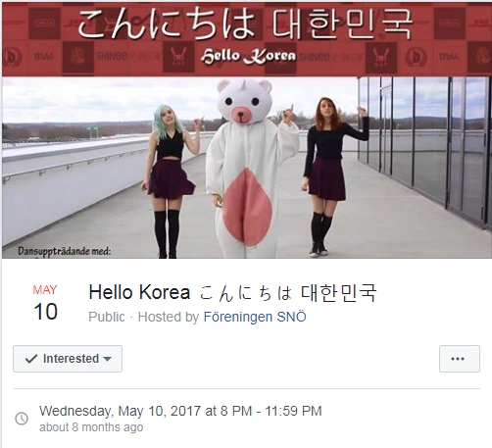Image resolution: width=492 pixels, height=448 pixels.
Task: Expand the Interested dropdown arrow
Action: [x=107, y=359]
